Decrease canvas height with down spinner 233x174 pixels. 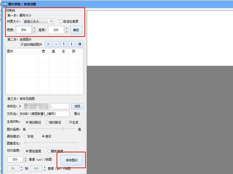66,32
